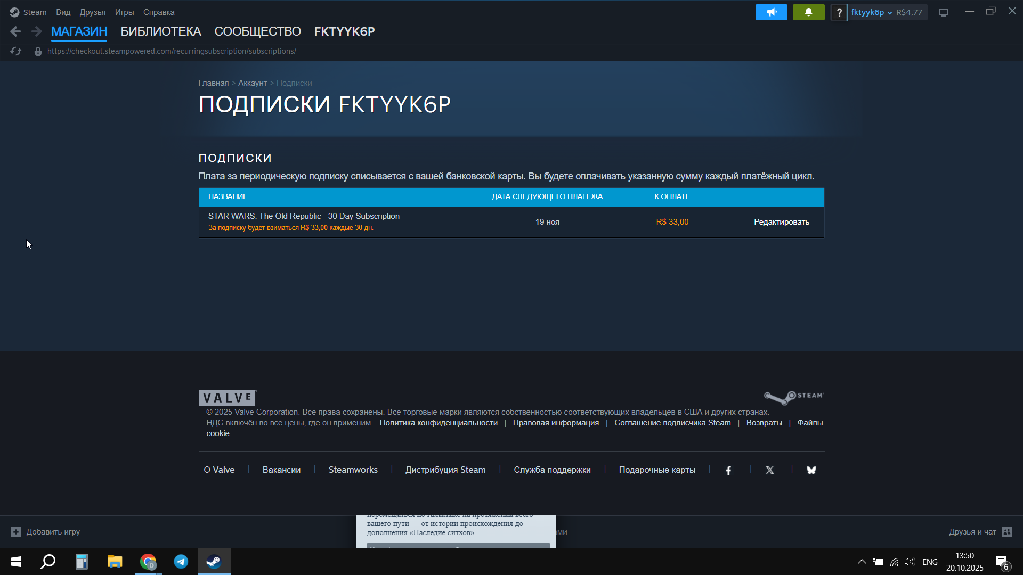Open the СООБЩЕСТВО tab
This screenshot has width=1023, height=575.
click(257, 31)
